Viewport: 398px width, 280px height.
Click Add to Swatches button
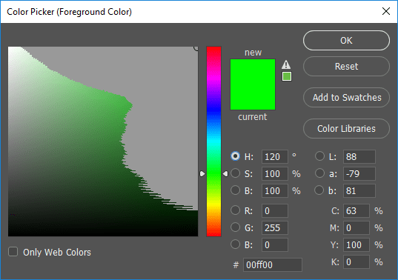click(346, 97)
